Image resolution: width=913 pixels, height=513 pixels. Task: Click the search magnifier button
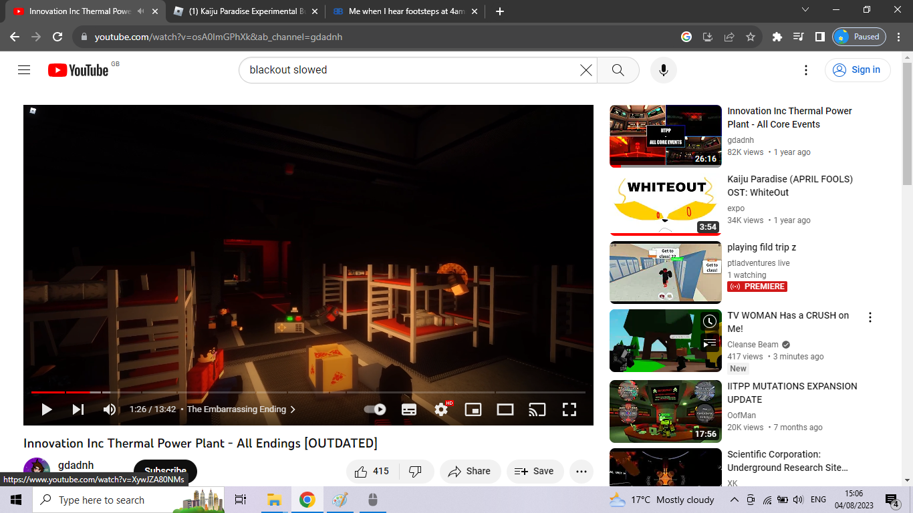[x=618, y=70]
